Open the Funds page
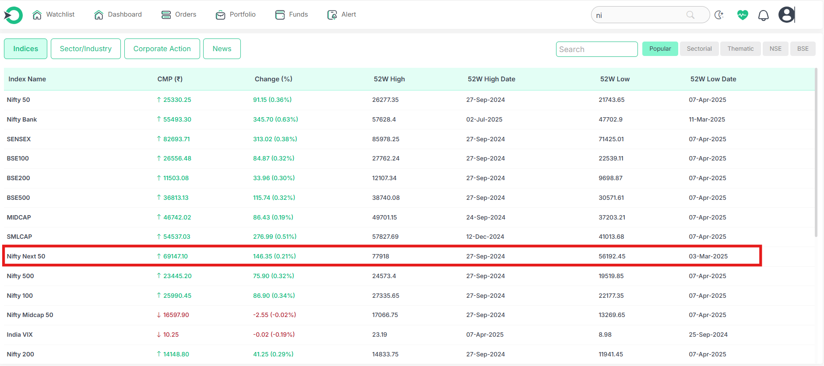 tap(291, 14)
